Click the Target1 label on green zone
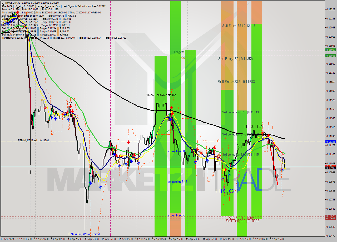Image resolution: width=337 pixels, height=242 pixels. click(179, 52)
